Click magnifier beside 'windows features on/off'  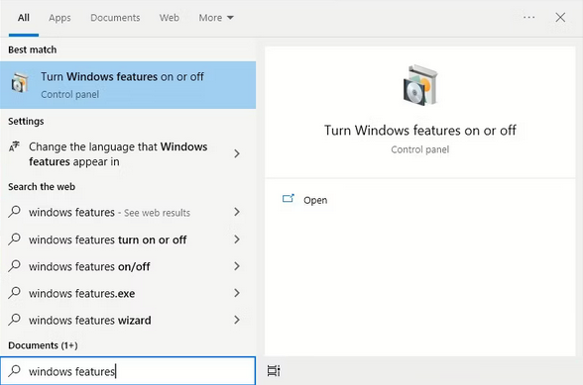(x=15, y=266)
